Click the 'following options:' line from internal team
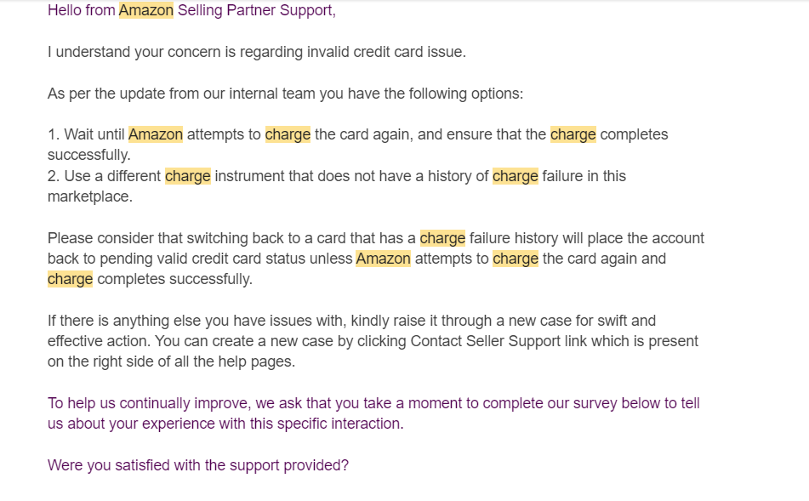 pyautogui.click(x=285, y=94)
